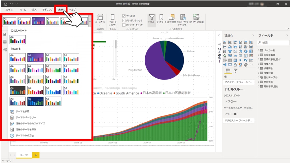Open the ヘルプ ribbon tab
The height and width of the screenshot is (163, 290).
[72, 10]
